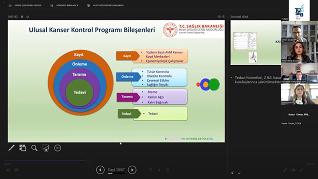Increase the notes text size
This screenshot has height=179, width=318.
pos(233,173)
